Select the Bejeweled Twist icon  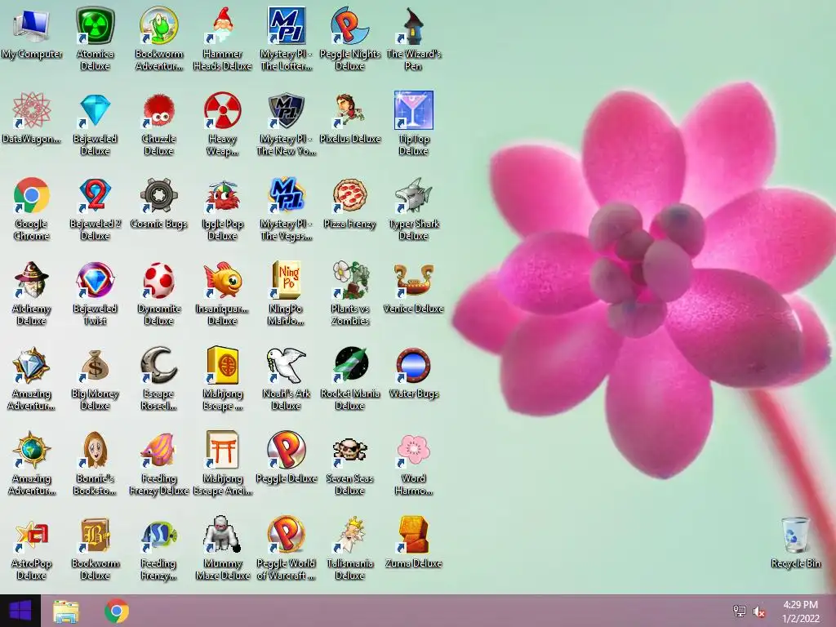tap(95, 280)
